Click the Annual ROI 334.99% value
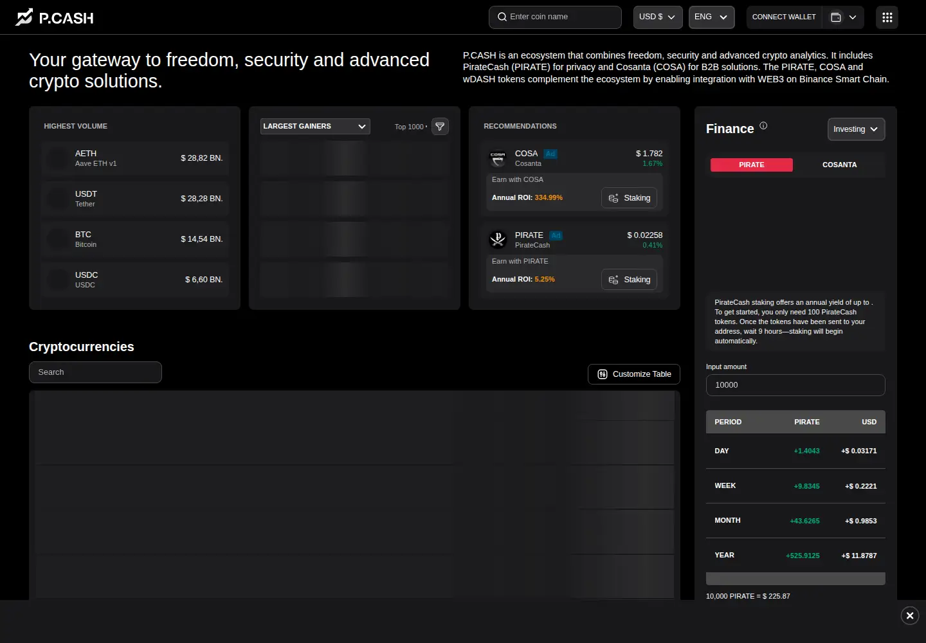This screenshot has height=643, width=926. click(549, 197)
